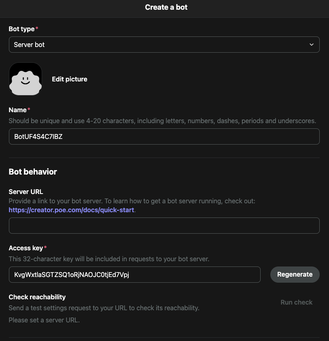The image size is (329, 341).
Task: Regenerate the access key
Action: click(x=295, y=275)
